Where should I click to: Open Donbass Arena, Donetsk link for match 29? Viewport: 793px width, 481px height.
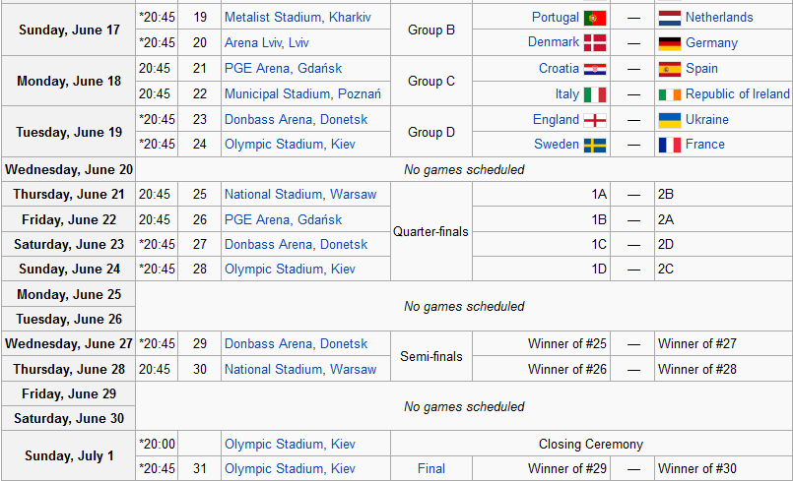click(296, 343)
